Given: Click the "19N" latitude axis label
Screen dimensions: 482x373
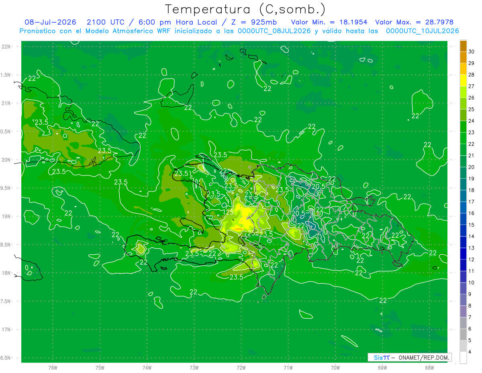Looking at the screenshot, I should click(6, 216).
